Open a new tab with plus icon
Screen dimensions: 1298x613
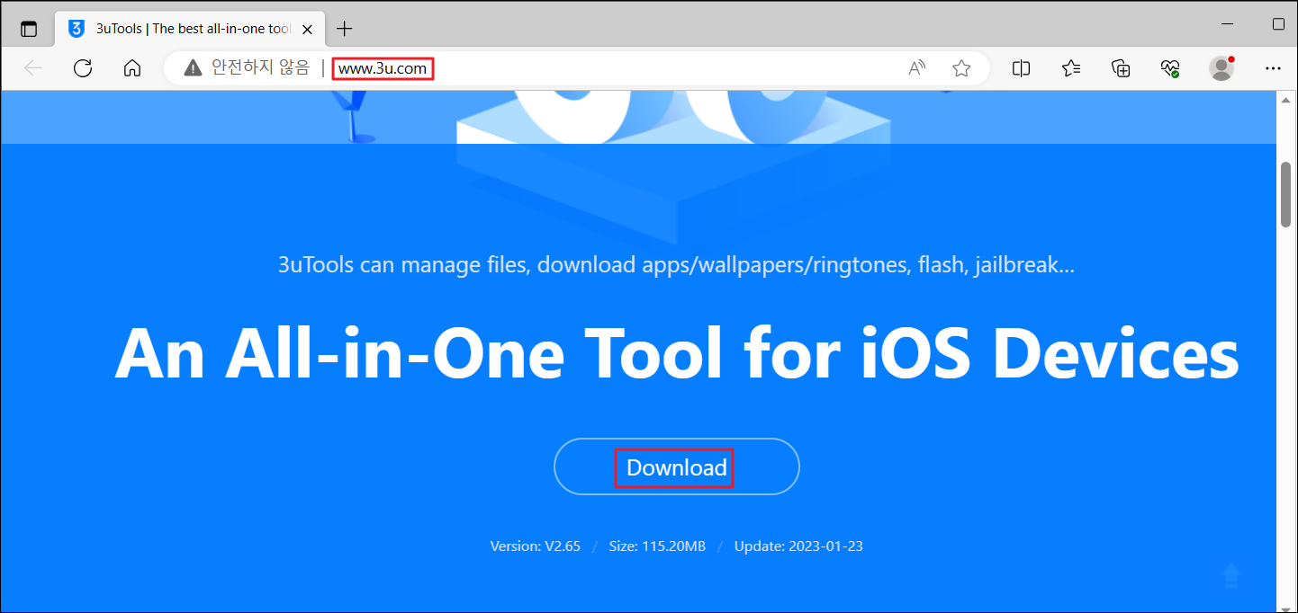345,29
